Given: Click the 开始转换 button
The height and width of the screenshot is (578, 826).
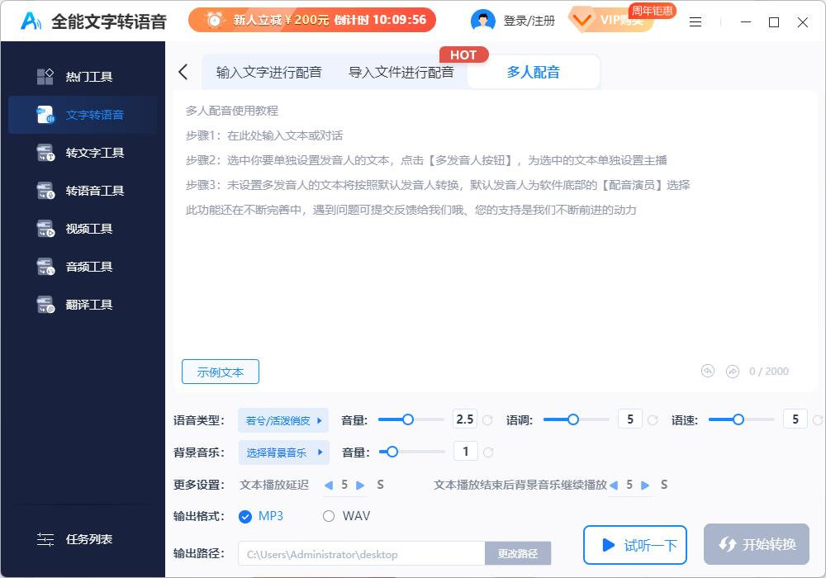Looking at the screenshot, I should pos(757,544).
